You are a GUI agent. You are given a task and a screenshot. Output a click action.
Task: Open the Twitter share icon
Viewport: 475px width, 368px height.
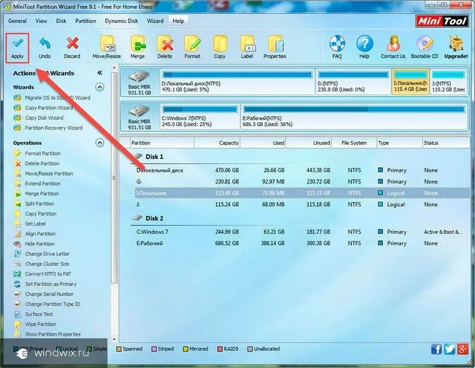click(449, 349)
